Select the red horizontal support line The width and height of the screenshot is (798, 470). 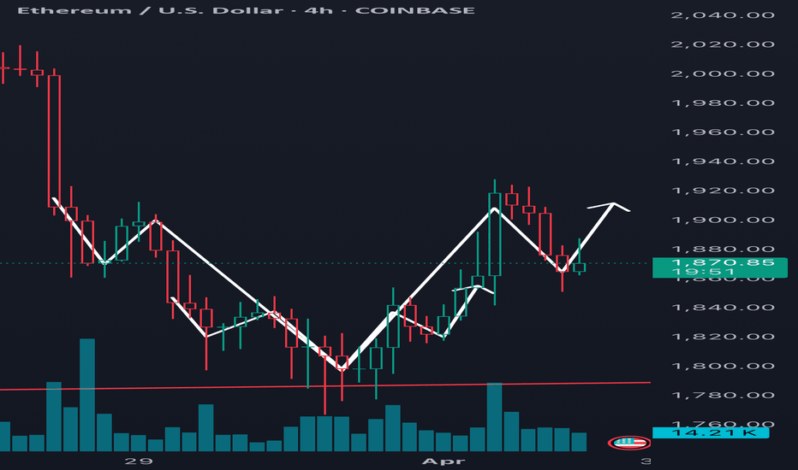(x=325, y=386)
